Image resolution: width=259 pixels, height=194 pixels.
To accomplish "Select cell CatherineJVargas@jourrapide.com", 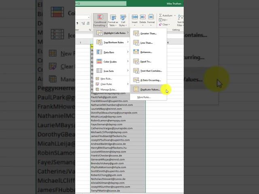I will point(118,129).
